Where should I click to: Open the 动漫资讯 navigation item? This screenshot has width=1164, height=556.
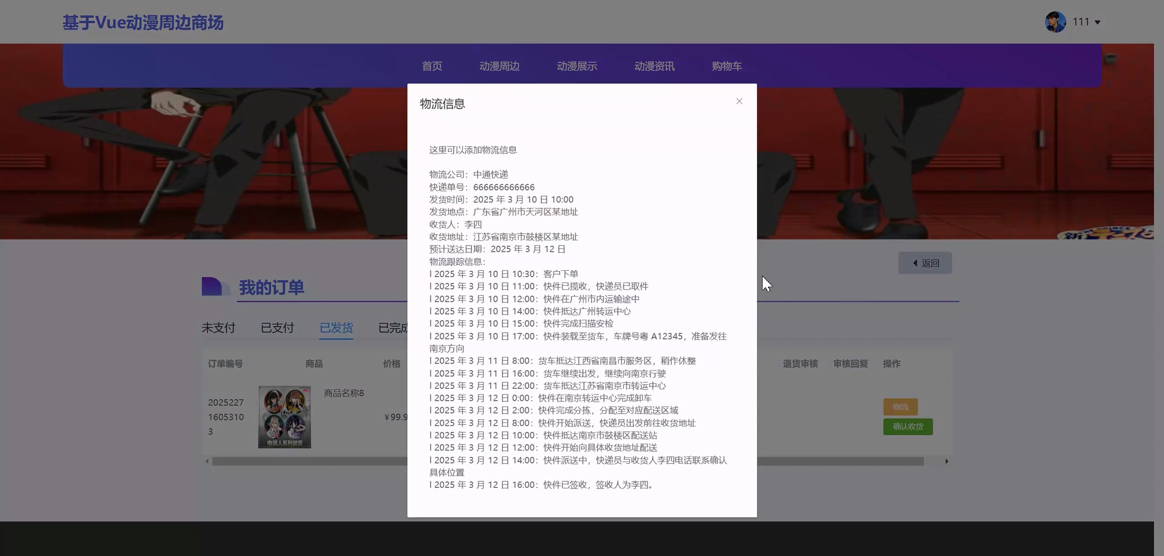tap(654, 66)
